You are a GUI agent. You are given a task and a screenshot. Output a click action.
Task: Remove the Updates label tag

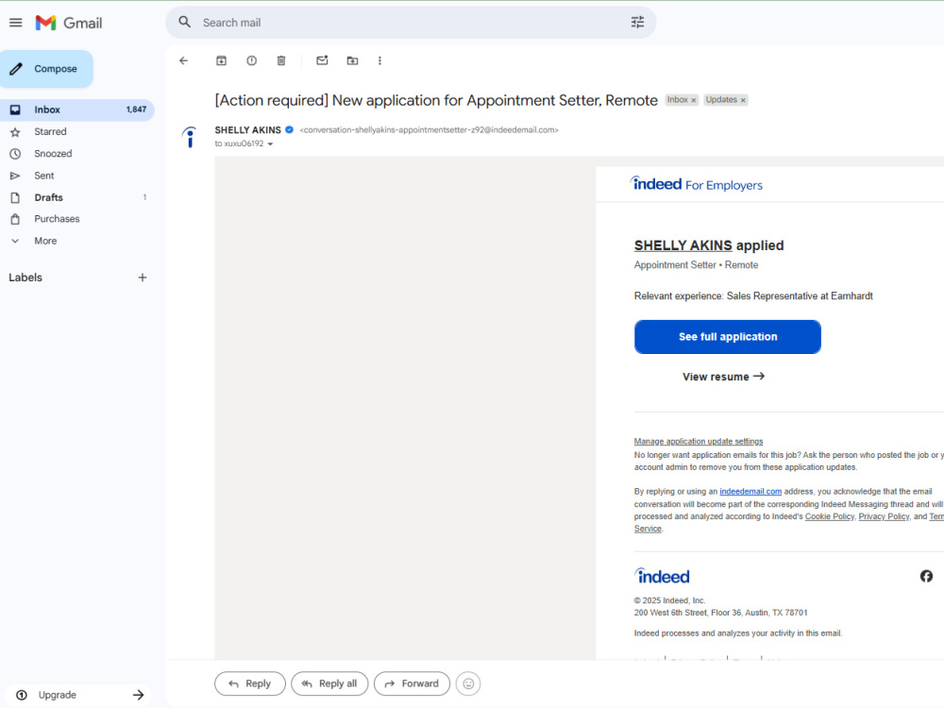(743, 101)
